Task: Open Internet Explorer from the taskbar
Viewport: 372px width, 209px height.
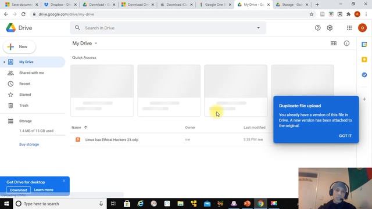Action: click(x=141, y=204)
